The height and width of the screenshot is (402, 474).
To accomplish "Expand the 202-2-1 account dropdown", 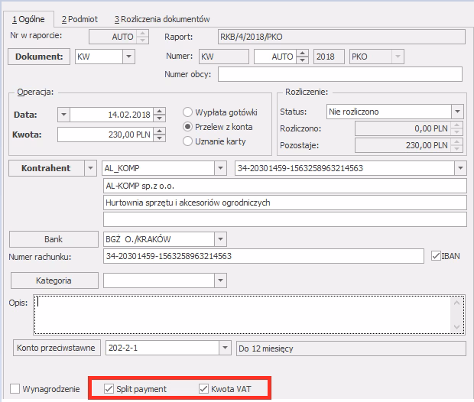I will pos(225,348).
